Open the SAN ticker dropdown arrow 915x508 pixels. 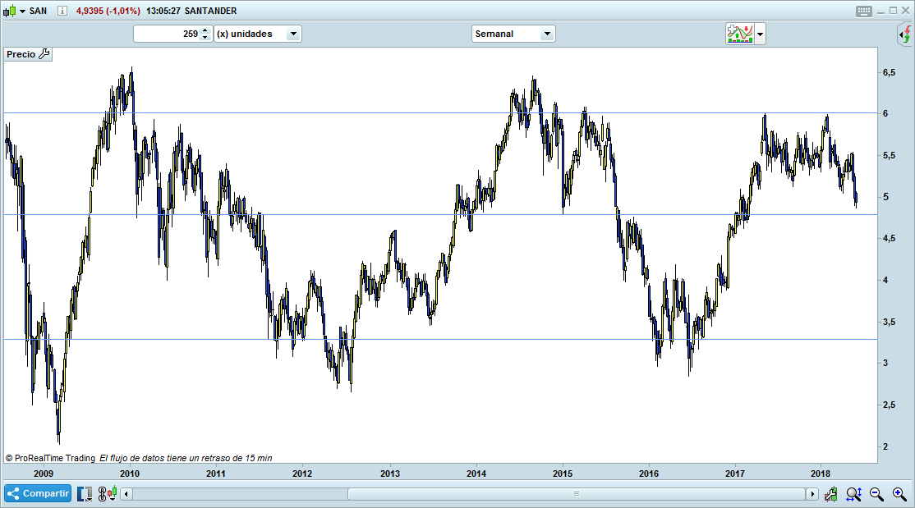(x=22, y=11)
